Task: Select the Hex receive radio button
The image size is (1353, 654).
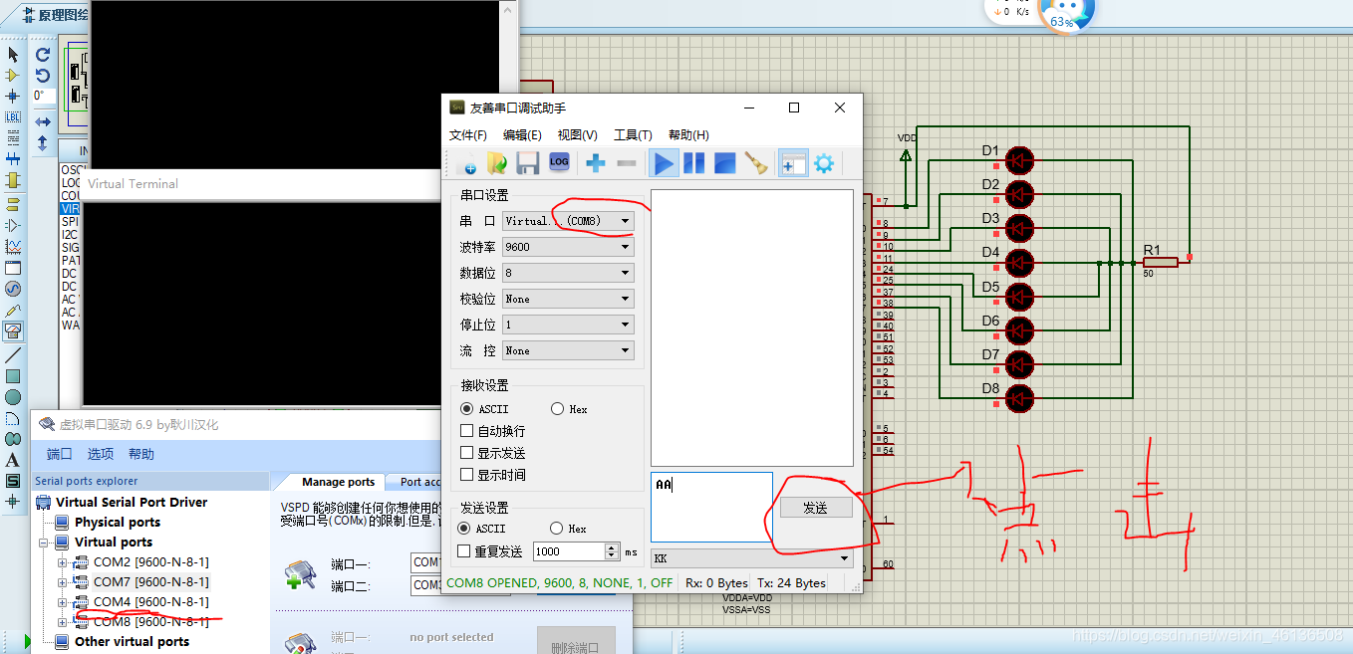Action: (x=559, y=408)
